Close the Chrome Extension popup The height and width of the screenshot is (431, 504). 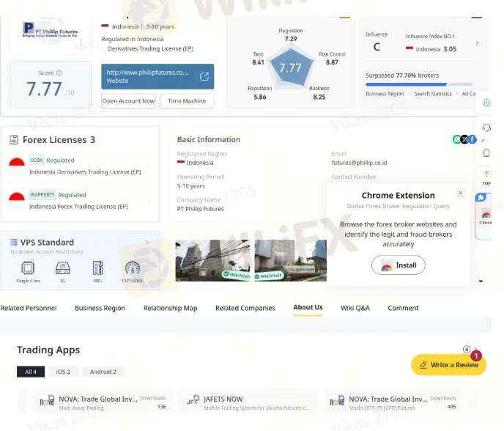tap(461, 193)
